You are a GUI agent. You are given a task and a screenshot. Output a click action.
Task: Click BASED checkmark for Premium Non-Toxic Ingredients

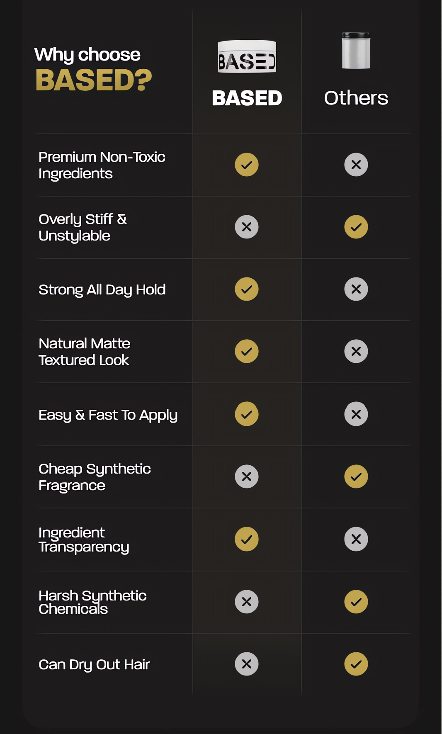(247, 165)
